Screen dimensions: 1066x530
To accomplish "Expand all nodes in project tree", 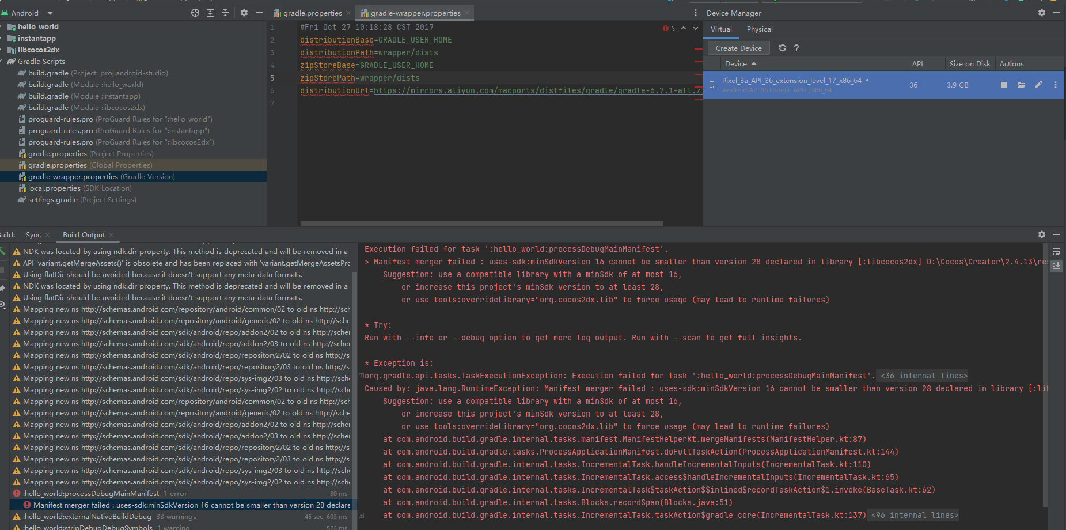I will tap(210, 13).
